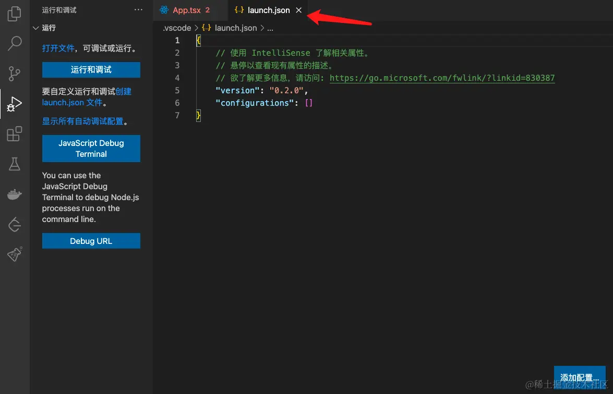
Task: Click the 打开文件 link
Action: point(58,48)
